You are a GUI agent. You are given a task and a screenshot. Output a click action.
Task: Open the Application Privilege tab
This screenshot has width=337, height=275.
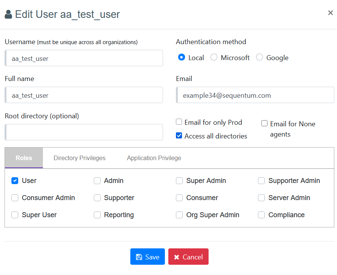(x=154, y=158)
